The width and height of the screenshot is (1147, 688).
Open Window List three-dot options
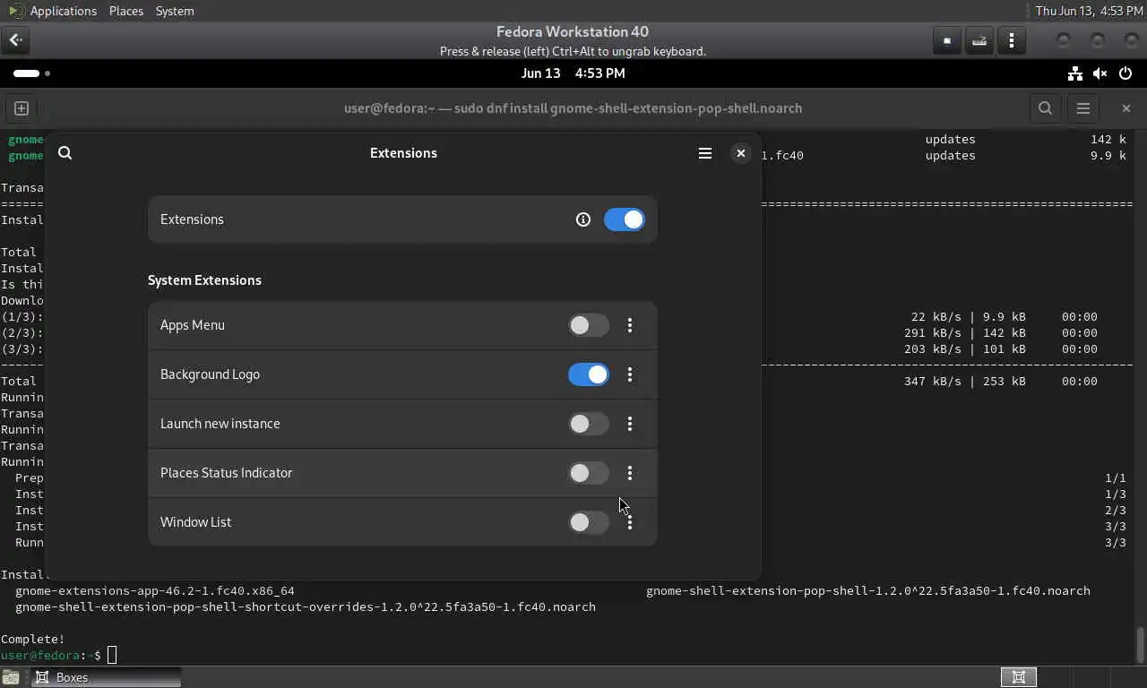[x=630, y=522]
